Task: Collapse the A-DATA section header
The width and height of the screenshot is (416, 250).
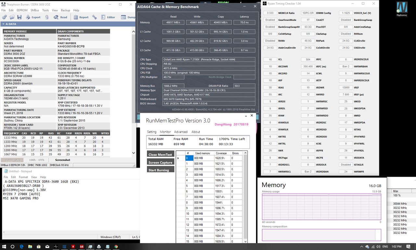Action: pyautogui.click(x=68, y=24)
